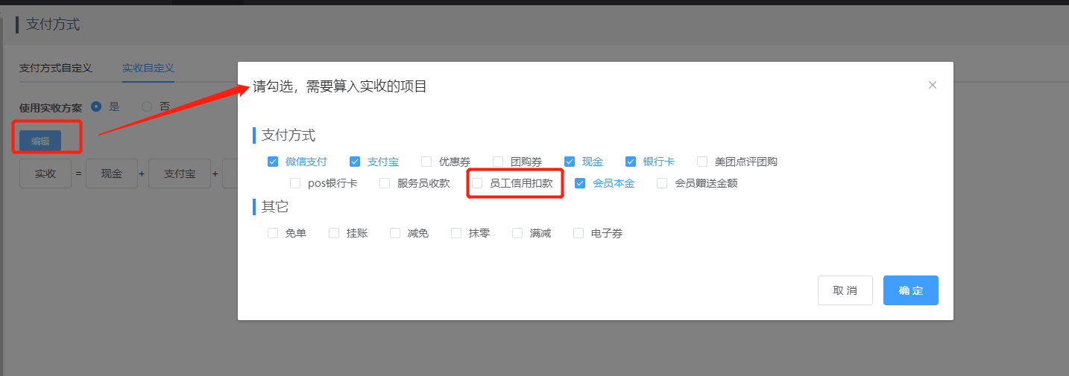
Task: Check the 免单 checkbox
Action: click(x=273, y=233)
